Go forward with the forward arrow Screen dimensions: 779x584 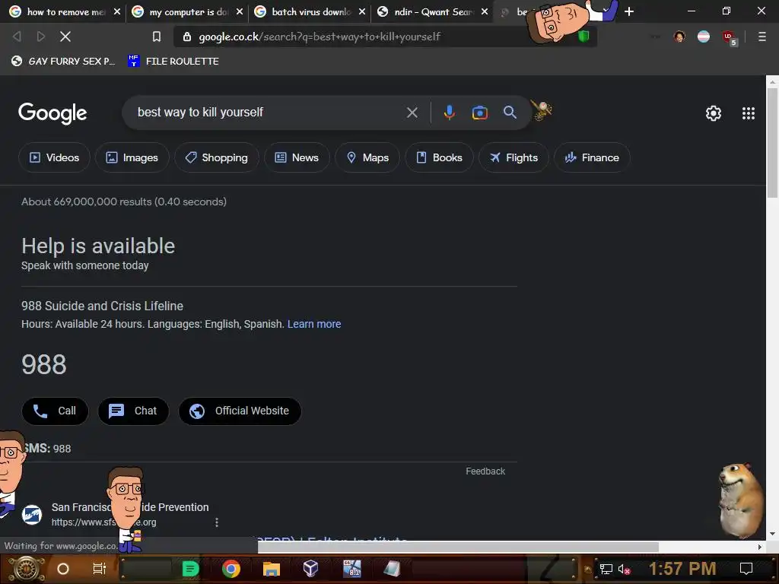pyautogui.click(x=41, y=36)
